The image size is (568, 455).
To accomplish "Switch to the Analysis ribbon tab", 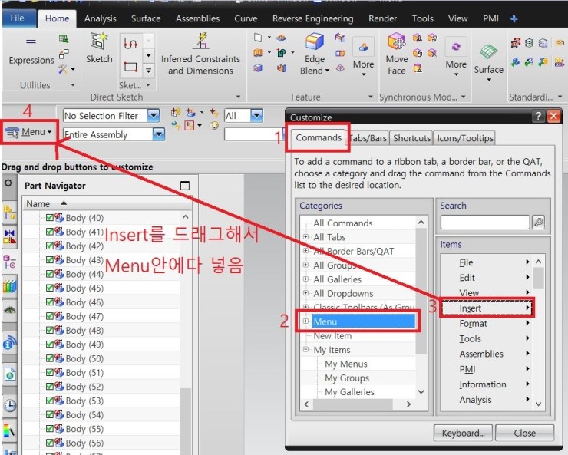I will tap(100, 19).
